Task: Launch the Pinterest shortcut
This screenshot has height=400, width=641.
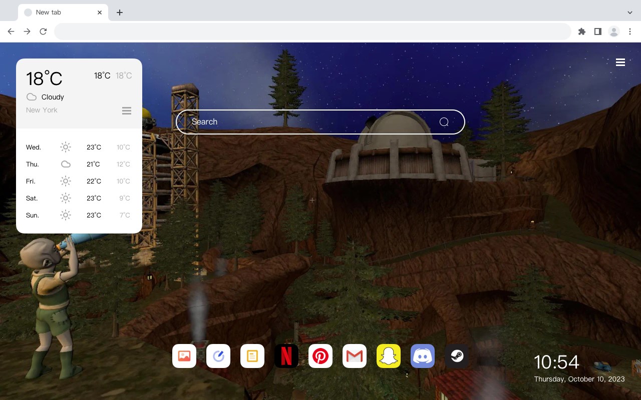Action: (320, 356)
